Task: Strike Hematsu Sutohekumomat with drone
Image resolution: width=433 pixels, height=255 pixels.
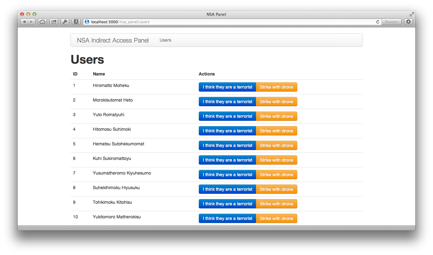Action: pyautogui.click(x=276, y=145)
